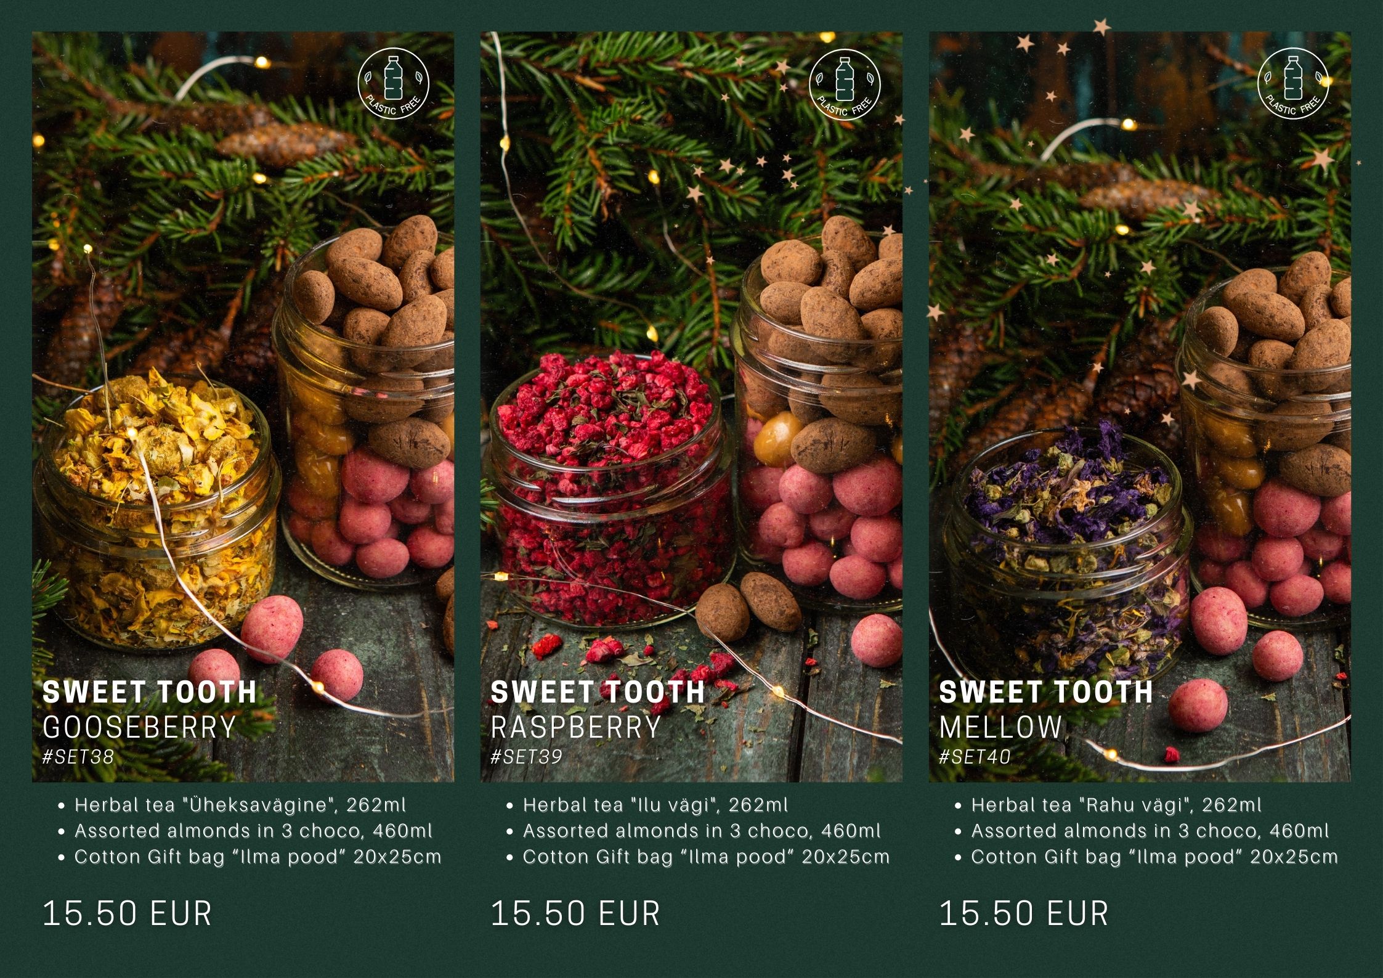The height and width of the screenshot is (978, 1383).
Task: Select the Sweet Tooth Raspberry title
Action: click(x=598, y=710)
